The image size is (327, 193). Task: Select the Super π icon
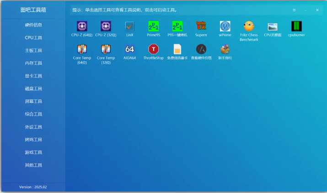point(201,26)
